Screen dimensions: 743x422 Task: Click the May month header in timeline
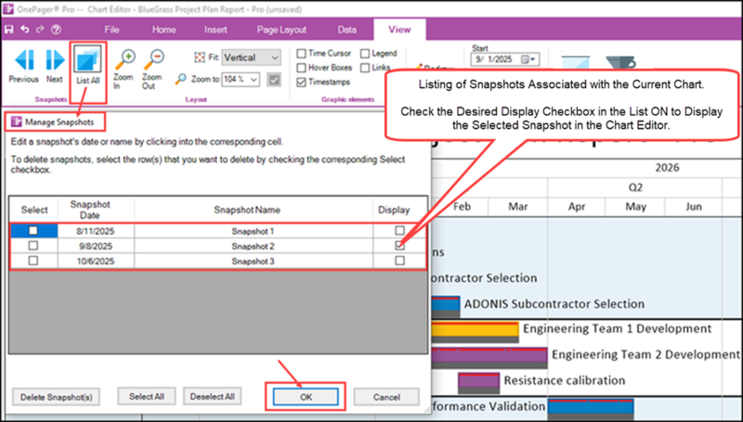pos(635,207)
